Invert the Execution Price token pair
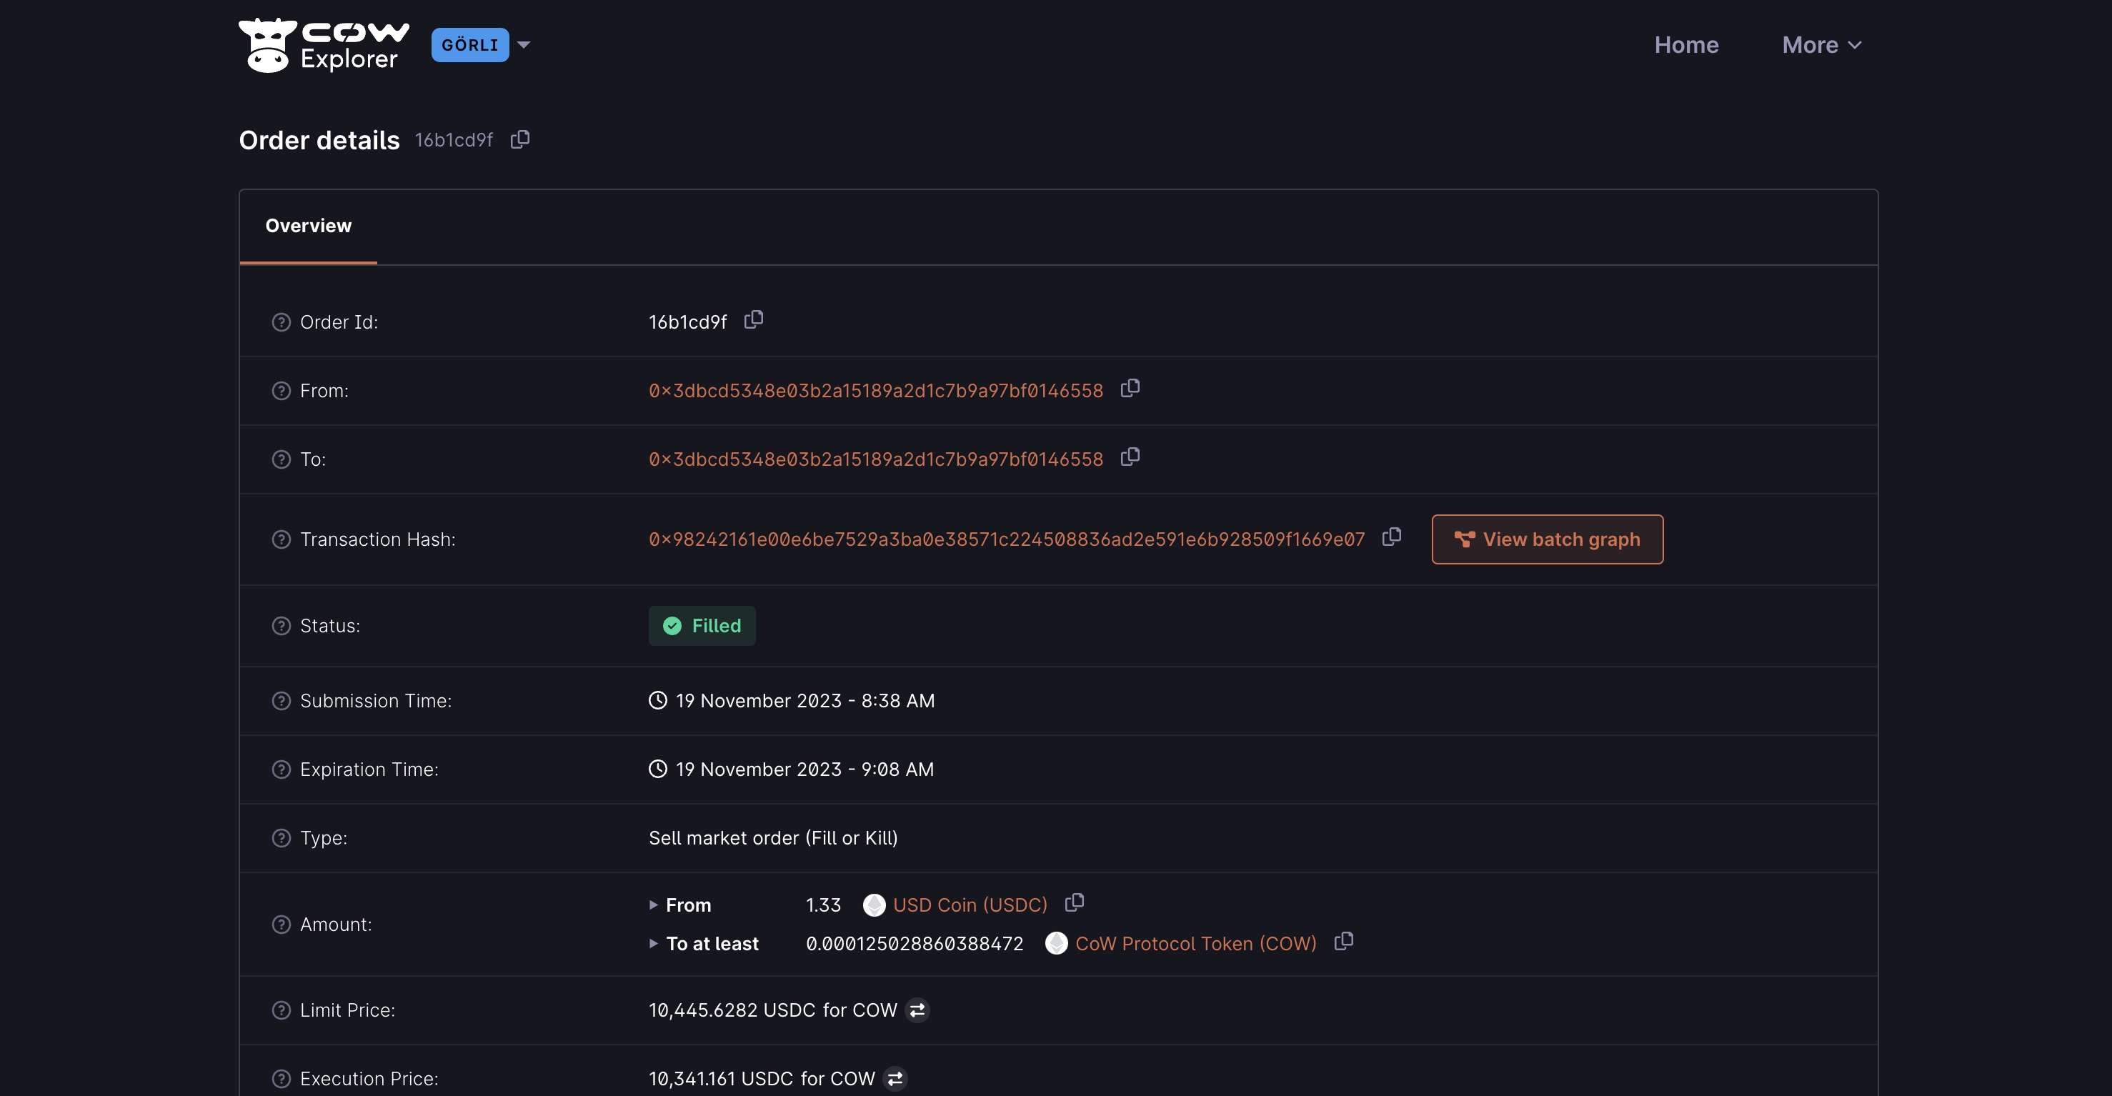2112x1096 pixels. [895, 1079]
